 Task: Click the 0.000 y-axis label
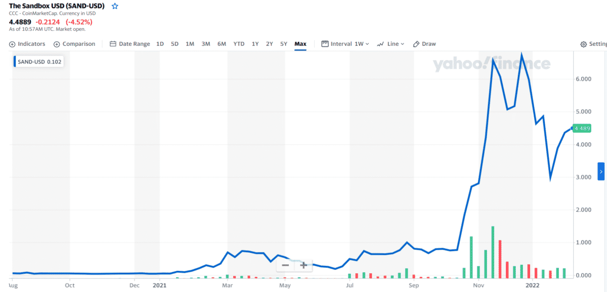pyautogui.click(x=583, y=275)
